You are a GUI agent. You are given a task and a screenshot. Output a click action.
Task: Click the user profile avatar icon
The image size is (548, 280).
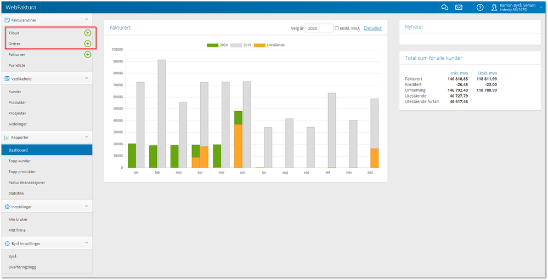coord(495,7)
